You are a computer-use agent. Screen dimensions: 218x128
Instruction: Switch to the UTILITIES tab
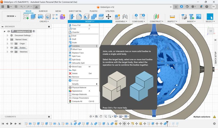[110, 11]
